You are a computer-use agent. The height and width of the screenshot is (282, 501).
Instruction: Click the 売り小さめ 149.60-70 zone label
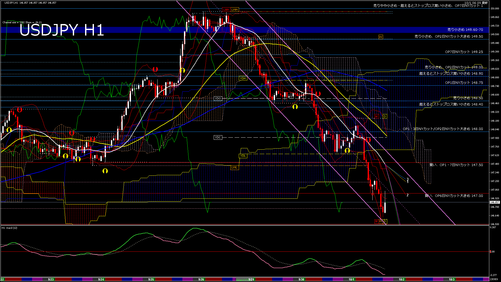click(465, 30)
